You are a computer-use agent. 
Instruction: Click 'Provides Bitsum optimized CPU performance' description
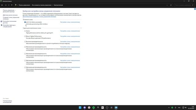(x=38, y=38)
